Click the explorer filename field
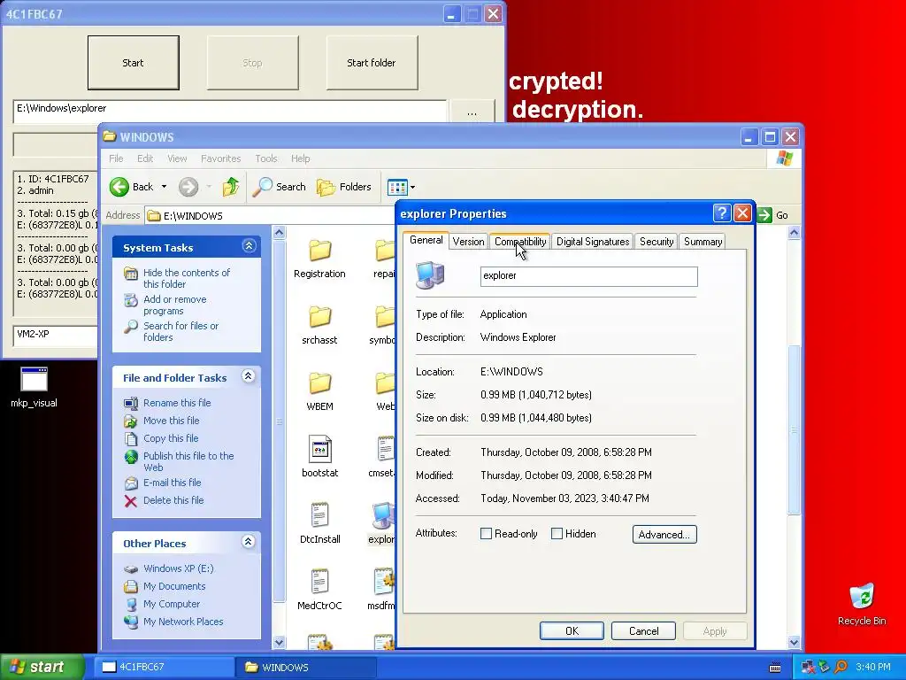Screen dimensions: 906x680 (x=588, y=276)
